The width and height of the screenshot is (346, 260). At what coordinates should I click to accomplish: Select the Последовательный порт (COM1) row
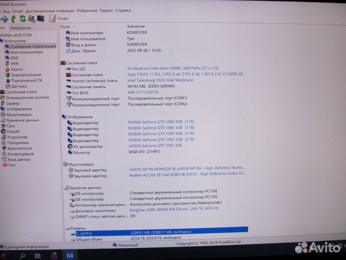pyautogui.click(x=127, y=98)
